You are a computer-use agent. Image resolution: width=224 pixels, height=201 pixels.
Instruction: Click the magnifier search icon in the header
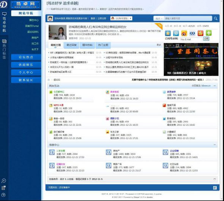pyautogui.click(x=216, y=19)
